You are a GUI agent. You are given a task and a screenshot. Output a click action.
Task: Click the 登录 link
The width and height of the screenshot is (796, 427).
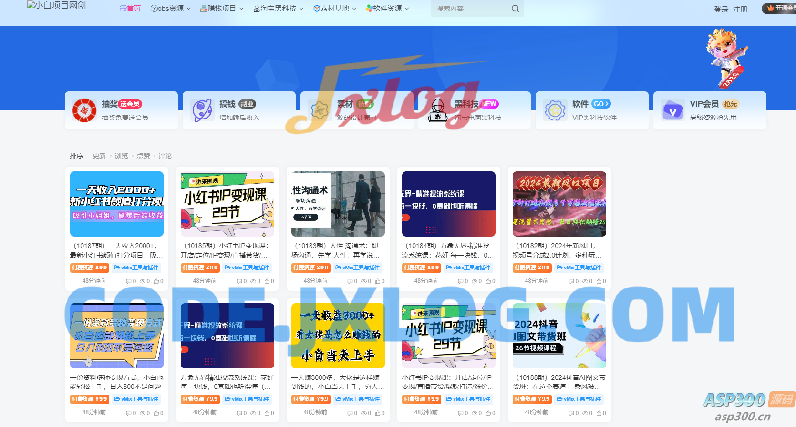pyautogui.click(x=721, y=10)
